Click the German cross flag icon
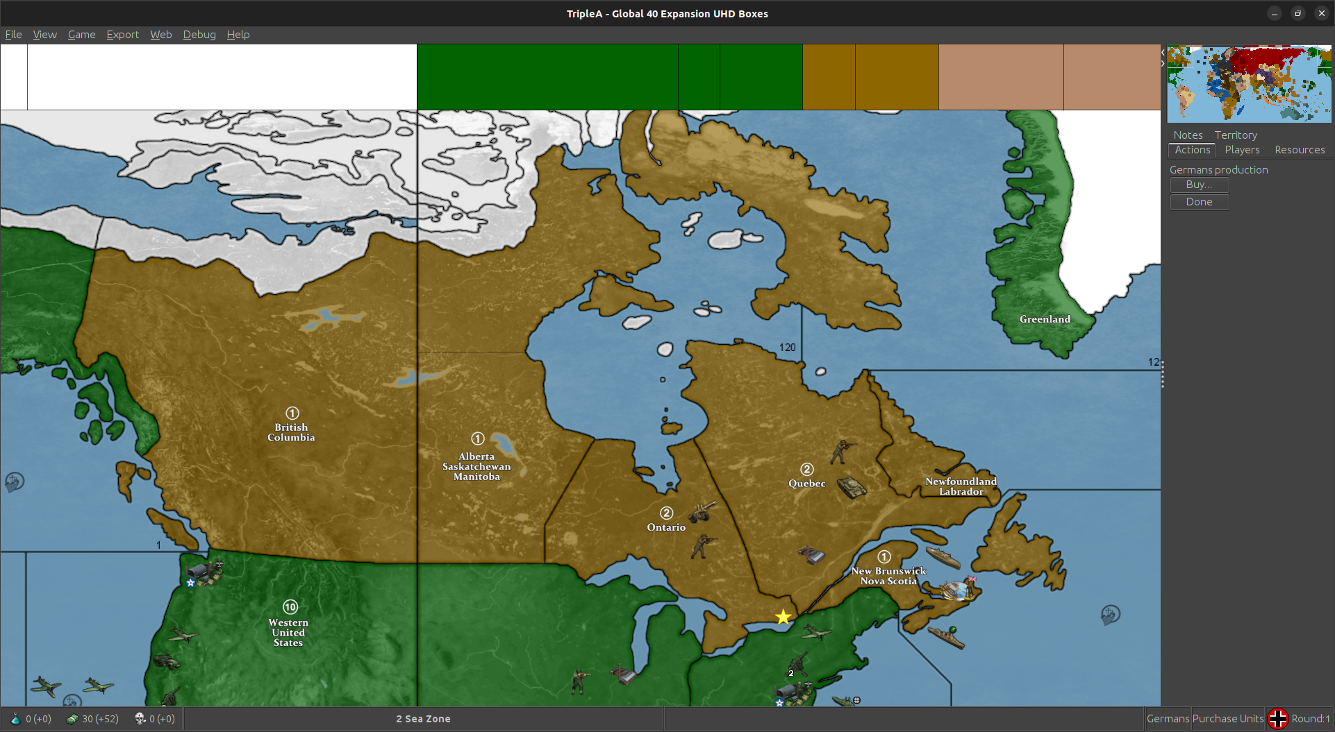Screen dimensions: 1335x732 pyautogui.click(x=1278, y=719)
